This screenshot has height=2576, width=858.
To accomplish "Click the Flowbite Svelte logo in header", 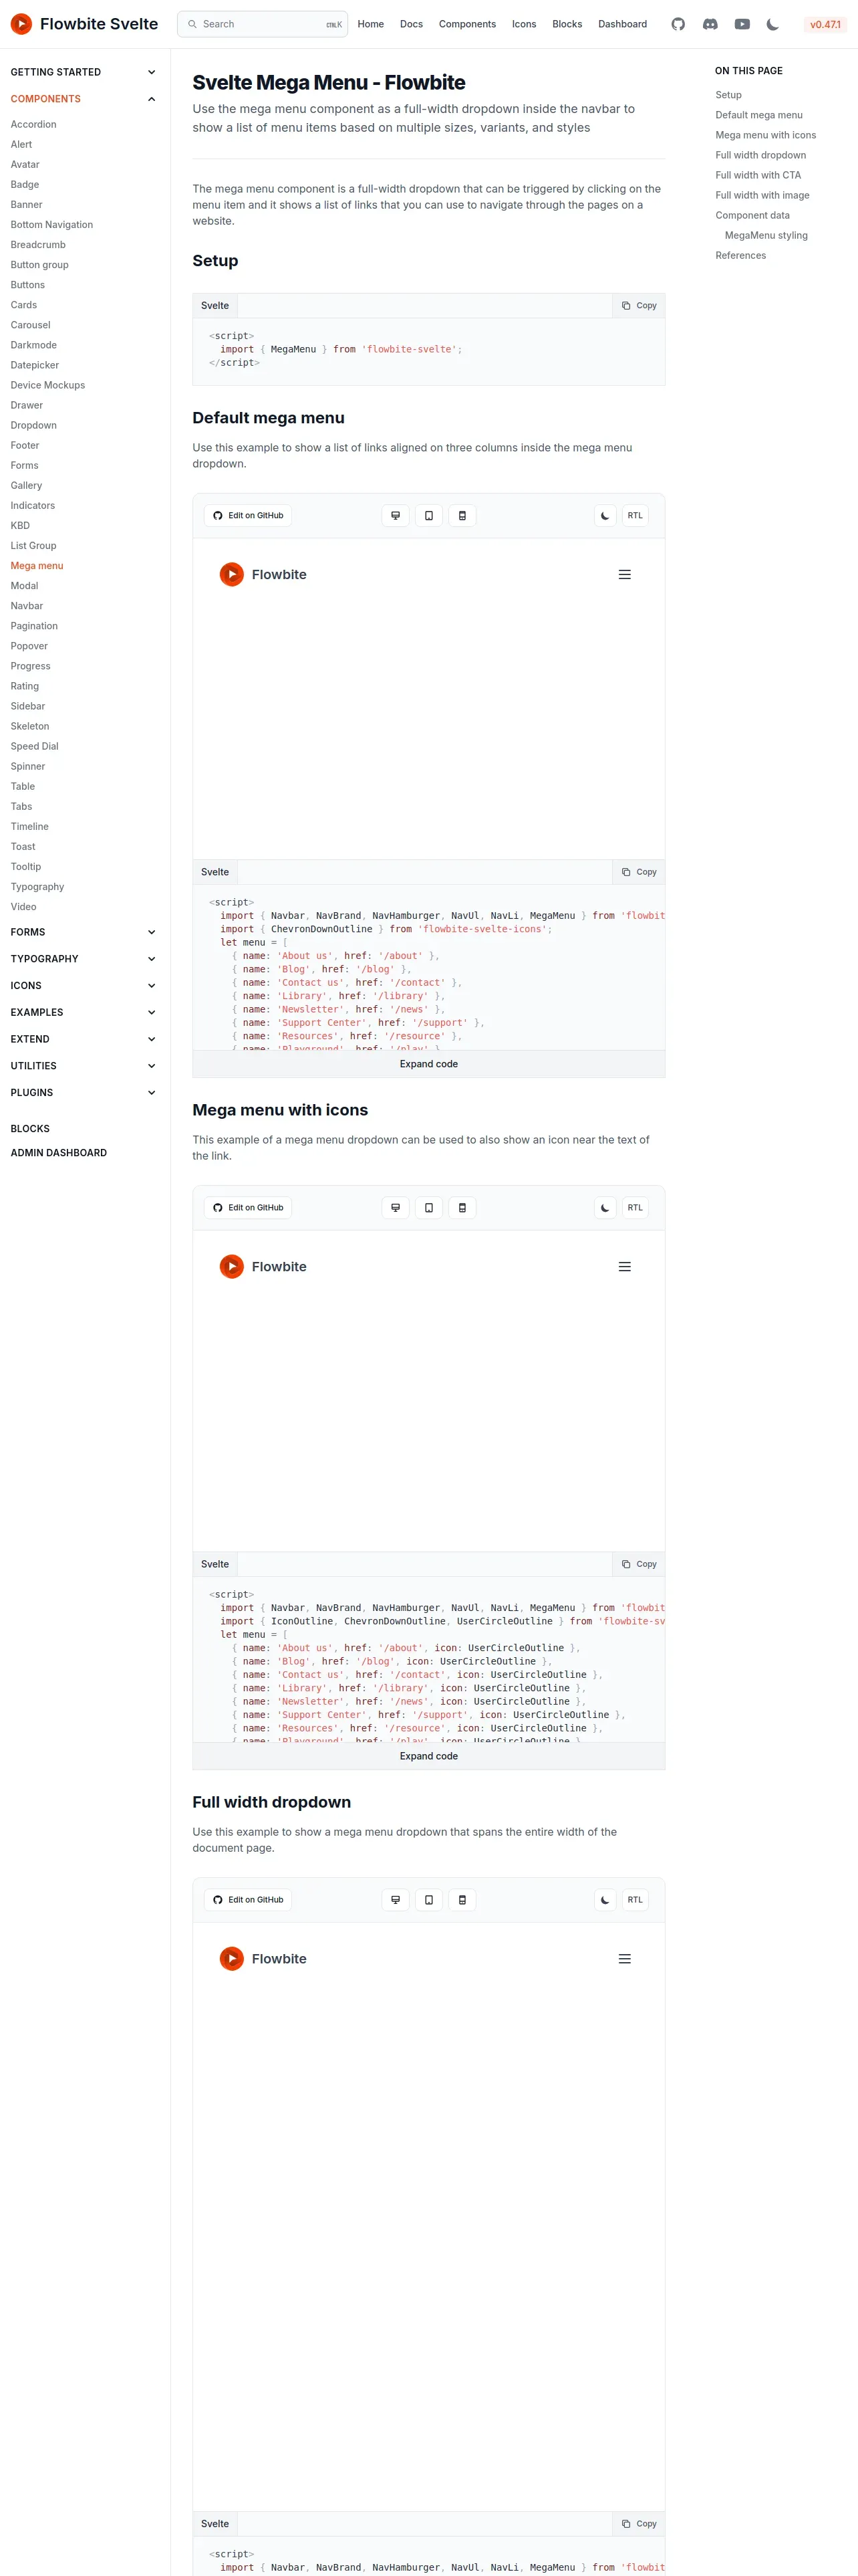I will pos(84,24).
